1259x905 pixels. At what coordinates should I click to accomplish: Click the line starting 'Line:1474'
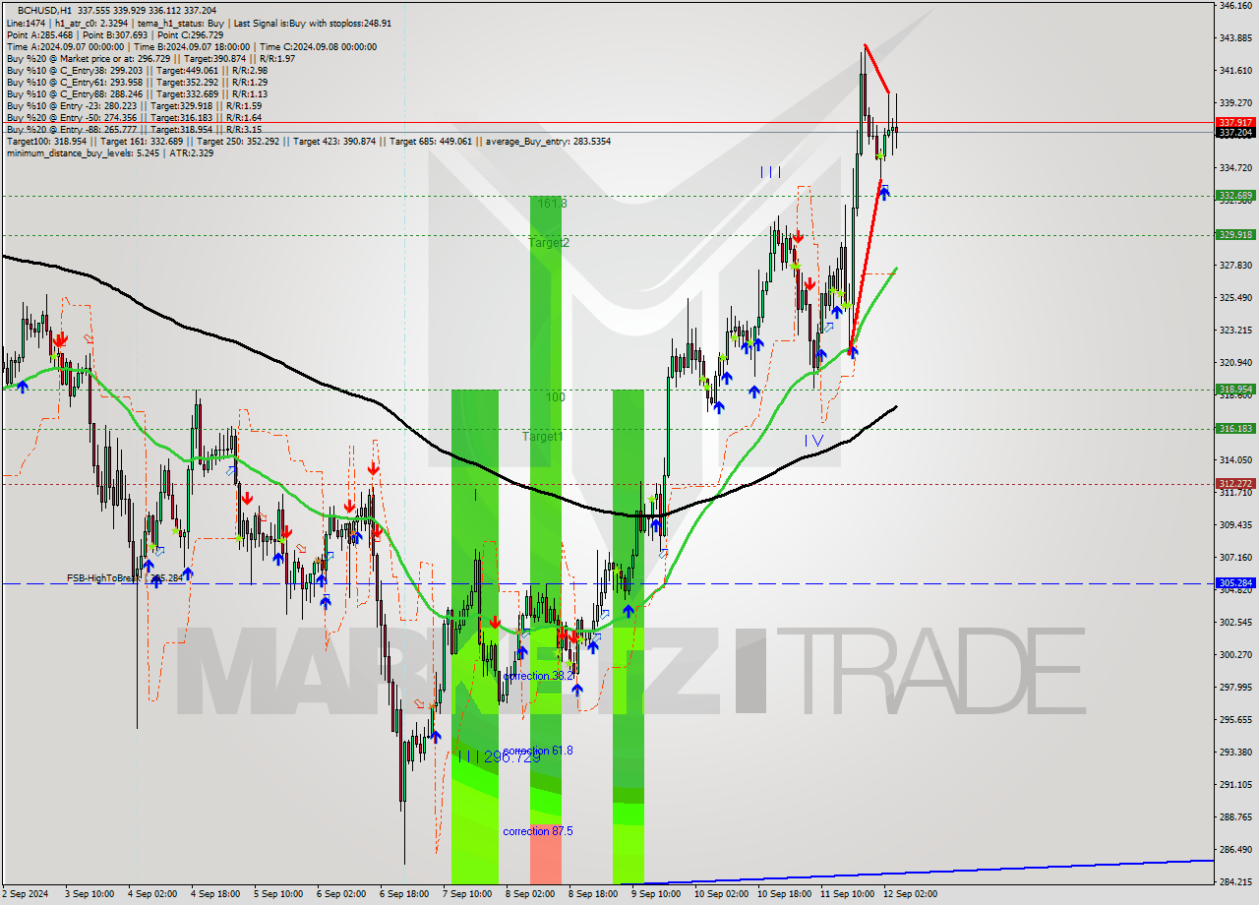[x=199, y=23]
